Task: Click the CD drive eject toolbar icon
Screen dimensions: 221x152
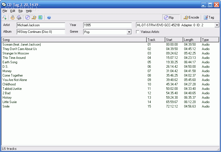Action: coord(19,17)
